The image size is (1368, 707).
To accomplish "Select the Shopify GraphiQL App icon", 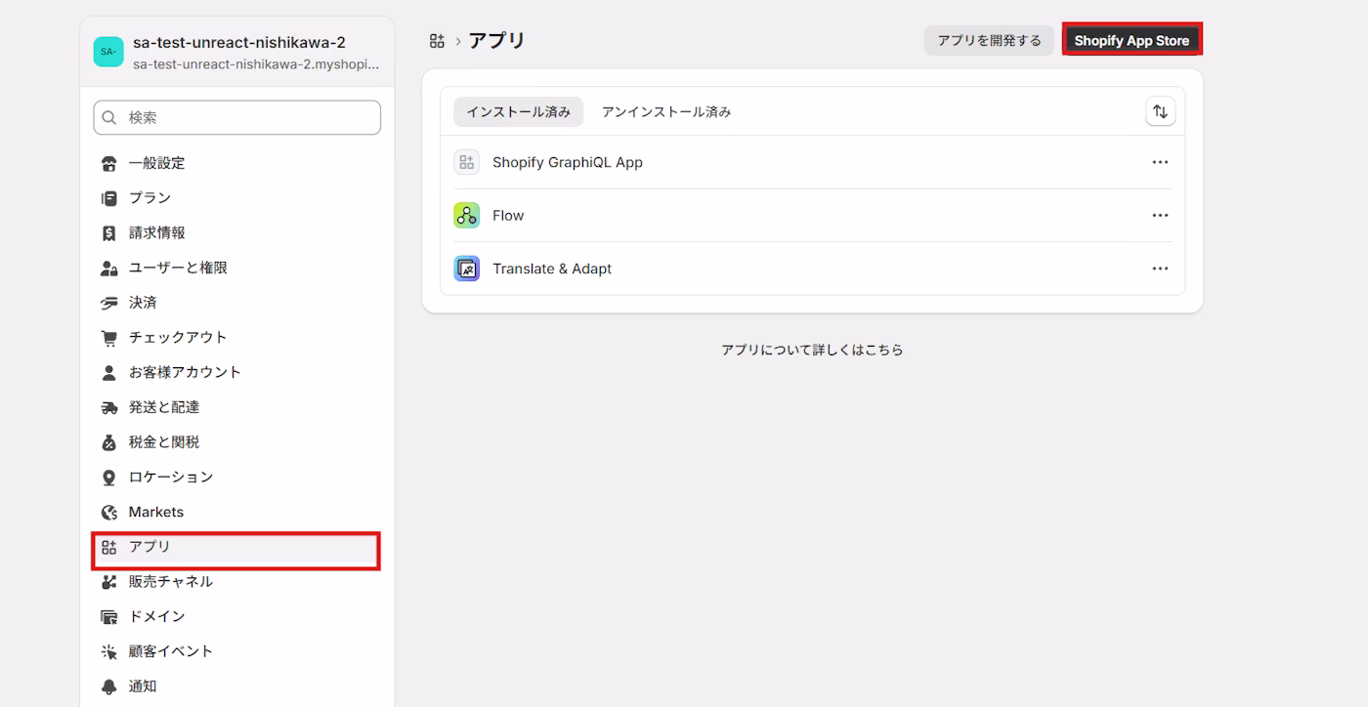I will (x=466, y=161).
